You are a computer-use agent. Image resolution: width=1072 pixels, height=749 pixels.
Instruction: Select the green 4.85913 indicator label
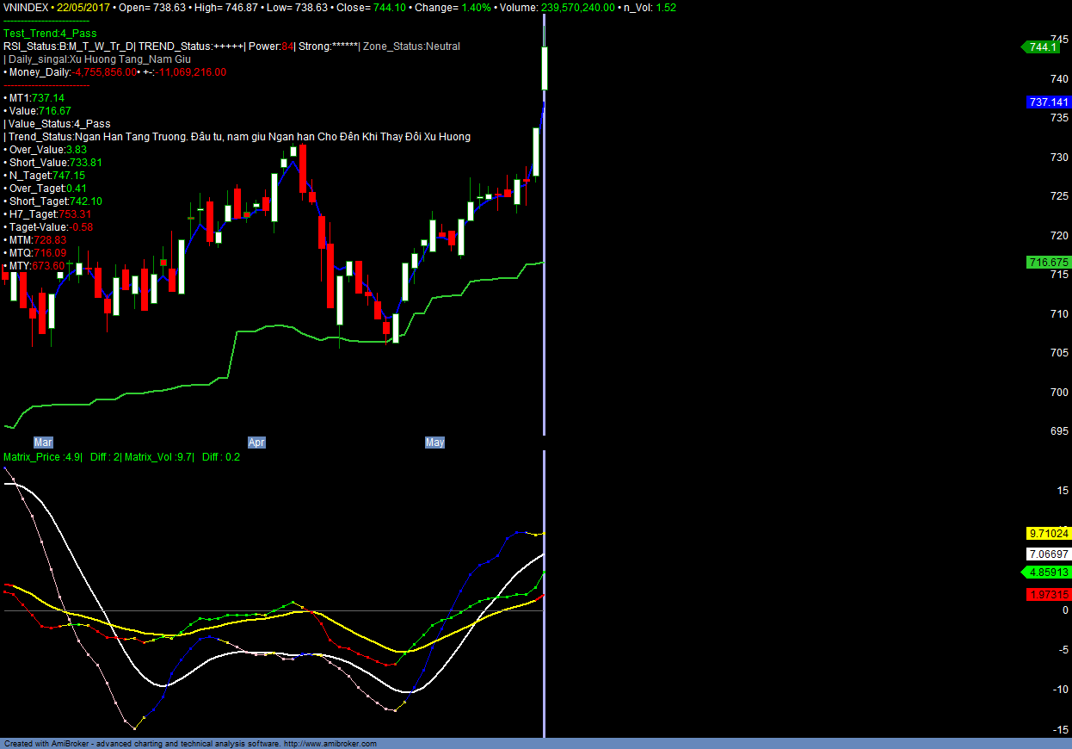1046,573
